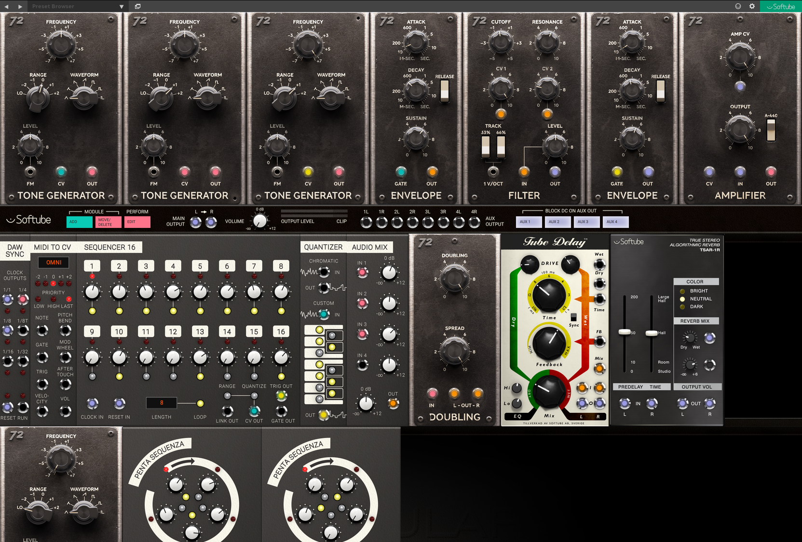This screenshot has height=542, width=802.
Task: Click the 1 V/OCT jack on the Filter module
Action: click(x=493, y=172)
